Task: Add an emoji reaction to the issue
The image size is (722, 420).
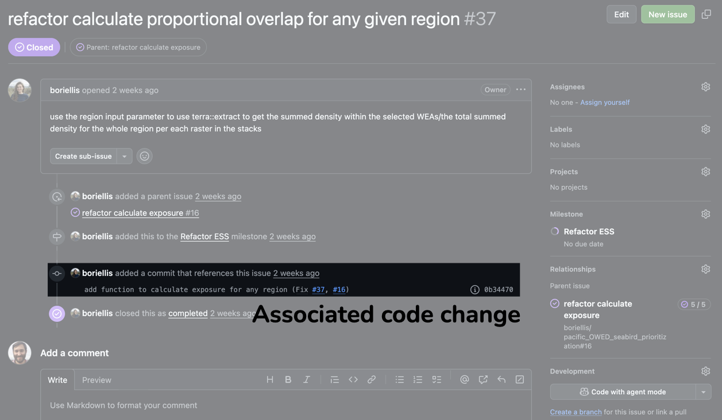Action: point(145,156)
